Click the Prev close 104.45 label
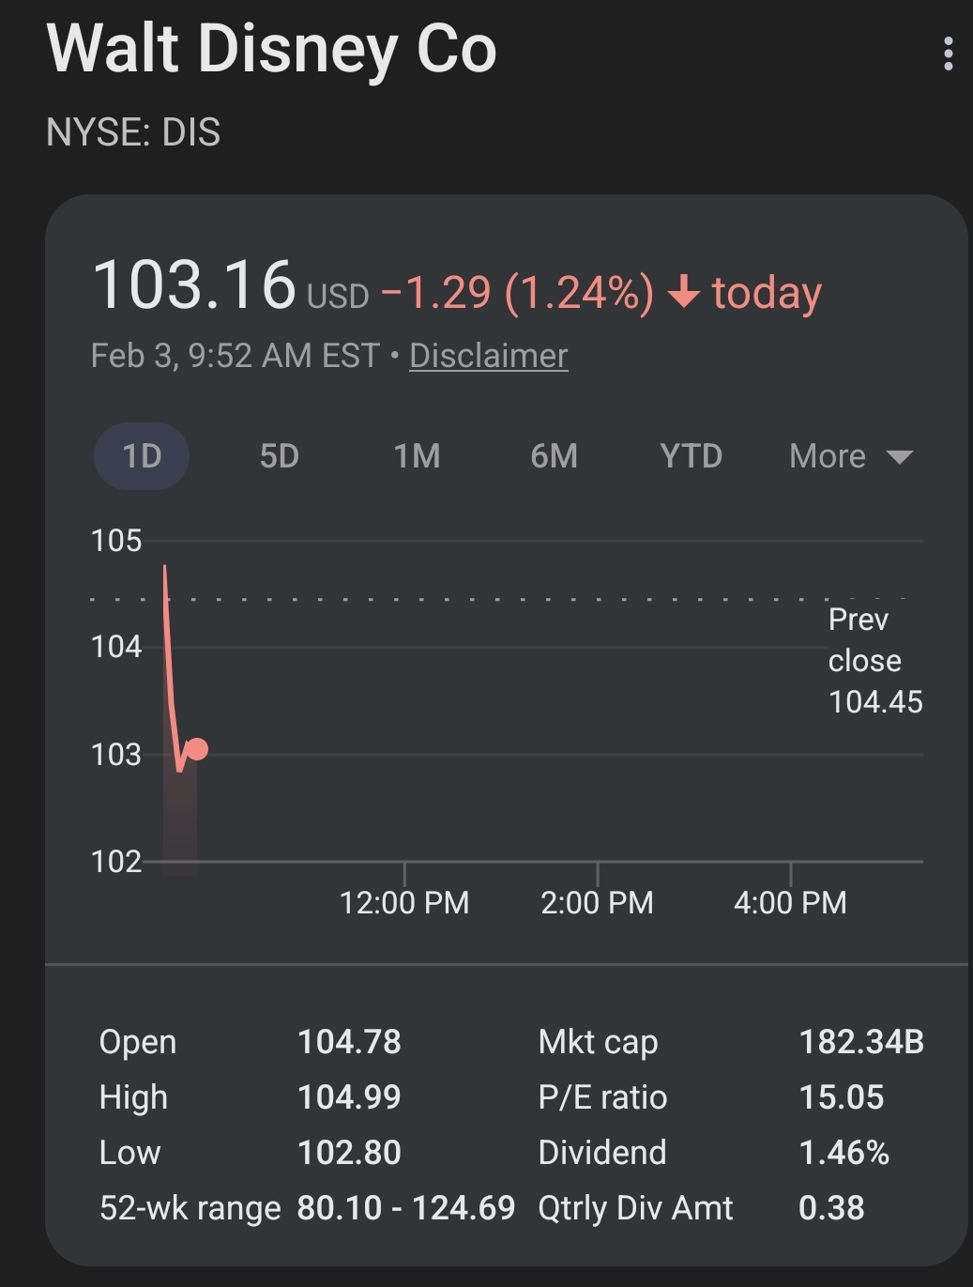 (874, 661)
